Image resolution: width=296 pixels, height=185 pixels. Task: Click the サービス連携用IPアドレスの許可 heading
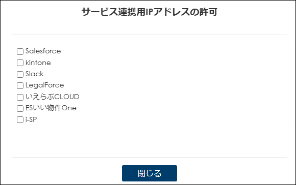150,12
